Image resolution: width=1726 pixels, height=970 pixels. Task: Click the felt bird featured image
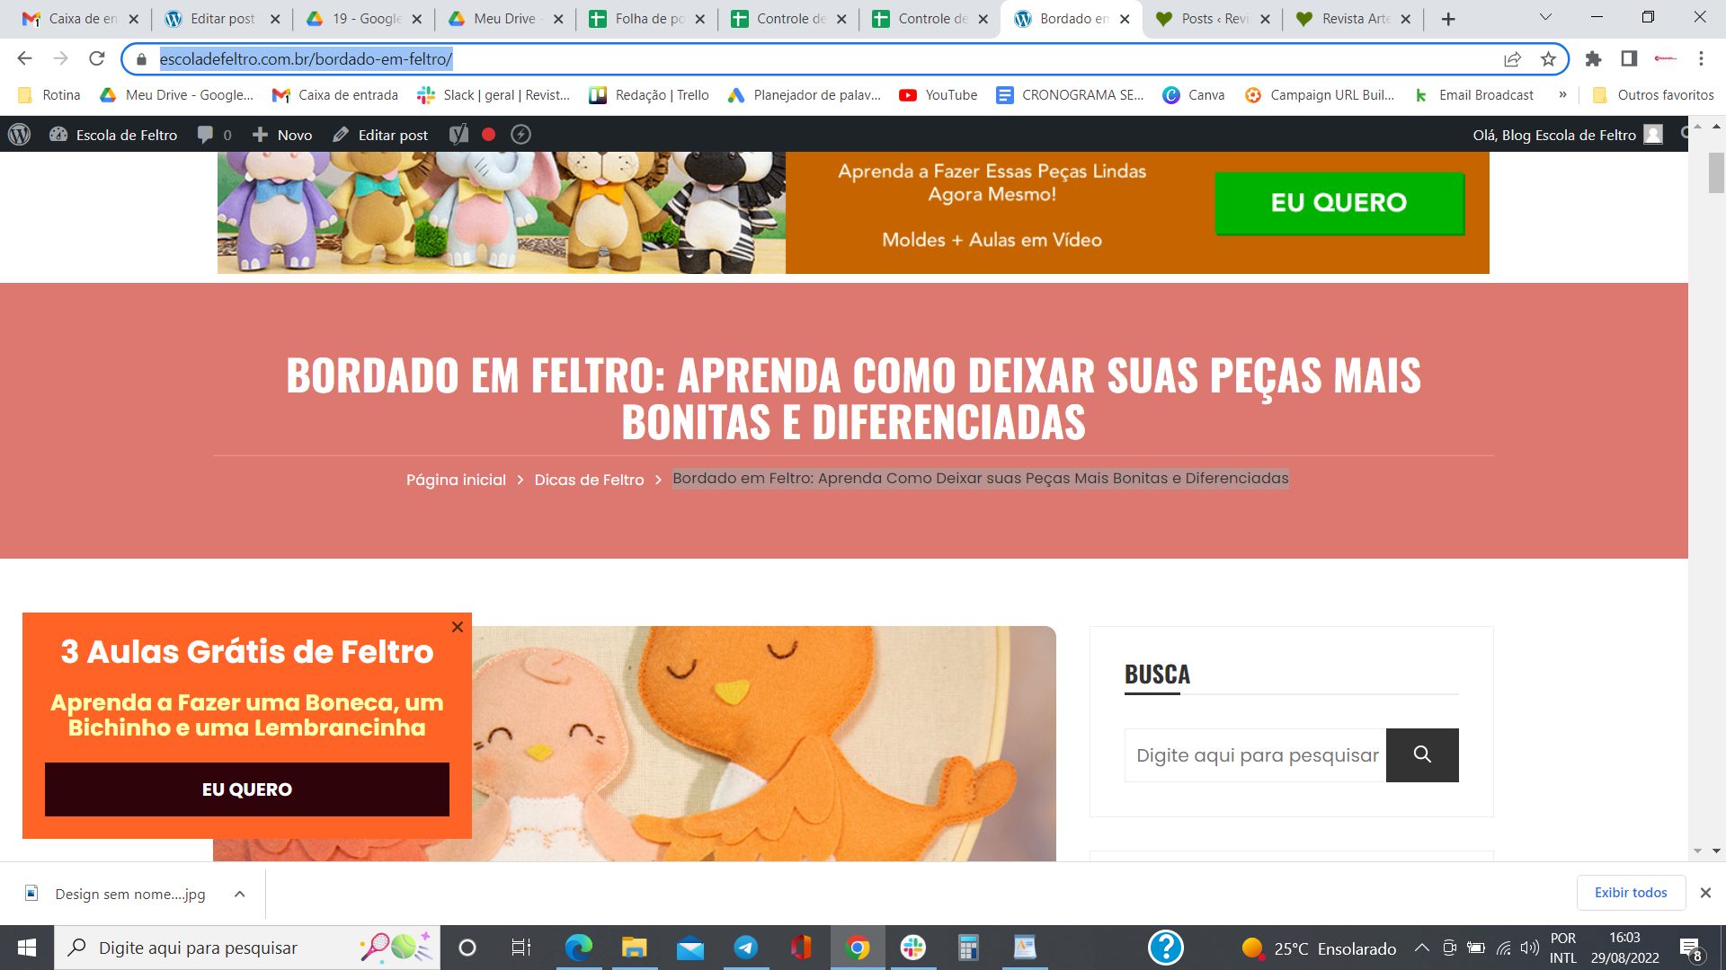pos(764,744)
